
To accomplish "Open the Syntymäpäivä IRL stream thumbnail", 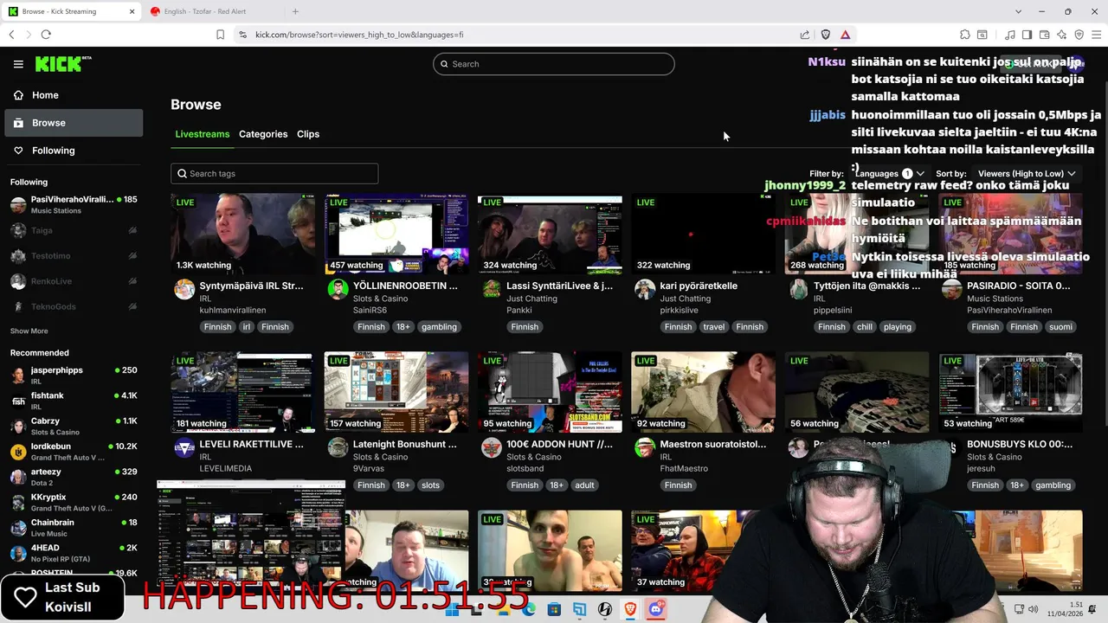I will click(243, 234).
